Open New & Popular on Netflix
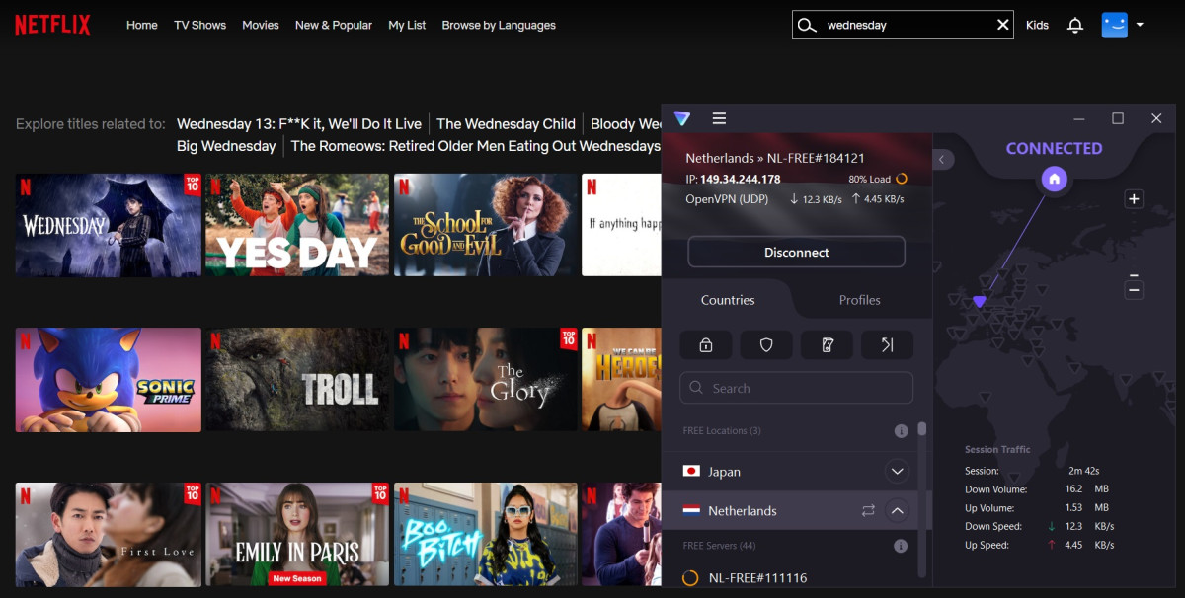Image resolution: width=1185 pixels, height=598 pixels. pyautogui.click(x=334, y=25)
